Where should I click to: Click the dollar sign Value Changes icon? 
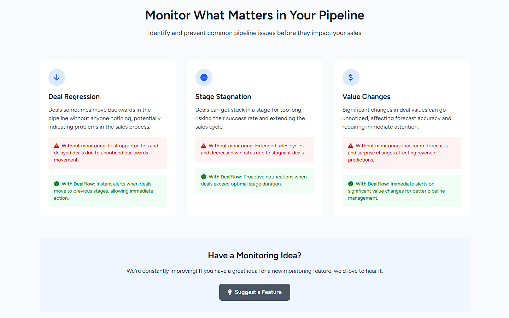point(351,77)
